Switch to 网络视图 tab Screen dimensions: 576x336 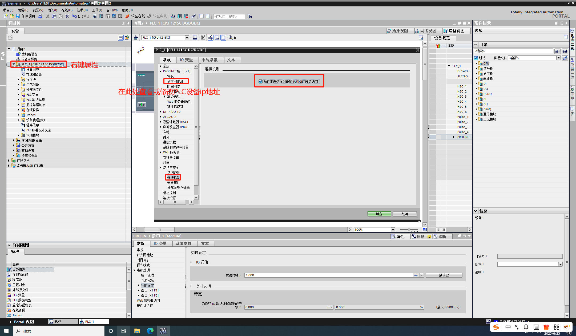tap(428, 31)
